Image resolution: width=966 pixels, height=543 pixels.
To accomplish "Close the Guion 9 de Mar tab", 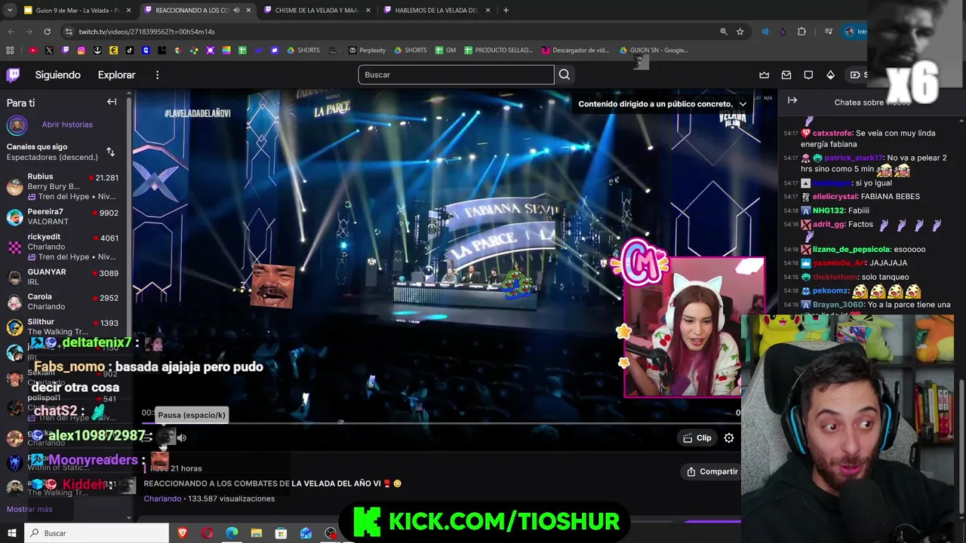I will (129, 11).
